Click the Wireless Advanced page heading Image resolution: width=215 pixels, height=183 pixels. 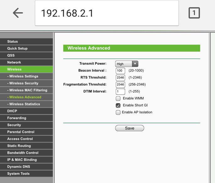click(x=89, y=48)
